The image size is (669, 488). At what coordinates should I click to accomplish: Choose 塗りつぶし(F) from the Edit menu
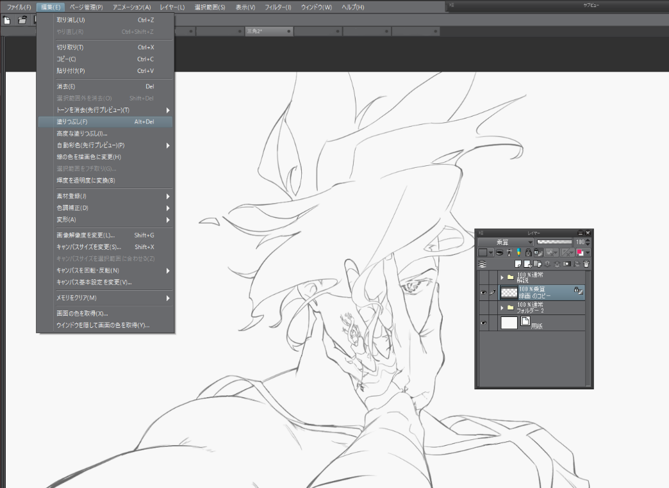pyautogui.click(x=72, y=122)
